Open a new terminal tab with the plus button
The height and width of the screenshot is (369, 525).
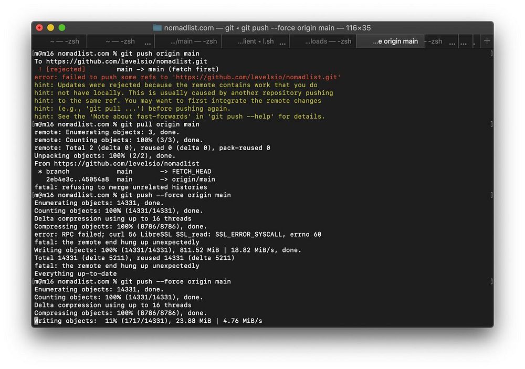[487, 41]
